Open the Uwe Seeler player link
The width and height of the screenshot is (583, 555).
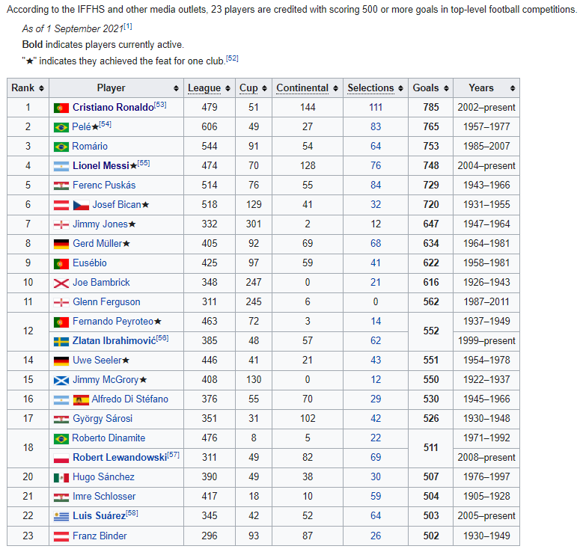97,361
